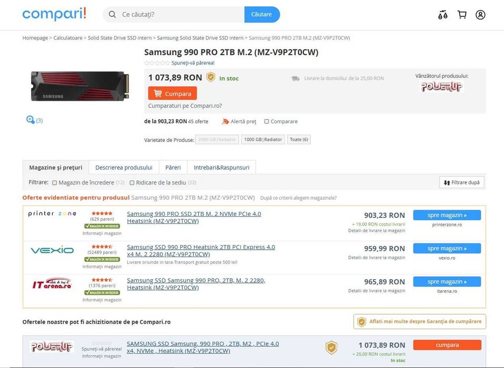This screenshot has height=368, width=504.
Task: Open the user account profile icon
Action: click(480, 15)
